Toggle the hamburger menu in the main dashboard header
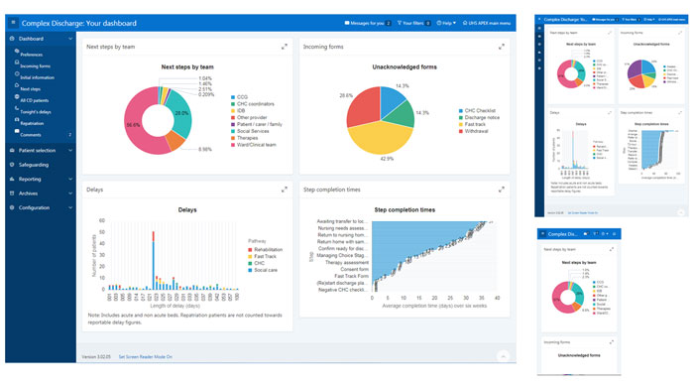 click(13, 23)
